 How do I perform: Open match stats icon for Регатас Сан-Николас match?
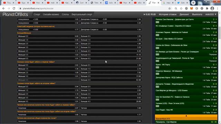click(x=157, y=22)
